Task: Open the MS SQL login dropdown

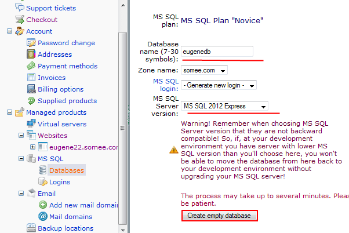Action: tap(219, 85)
